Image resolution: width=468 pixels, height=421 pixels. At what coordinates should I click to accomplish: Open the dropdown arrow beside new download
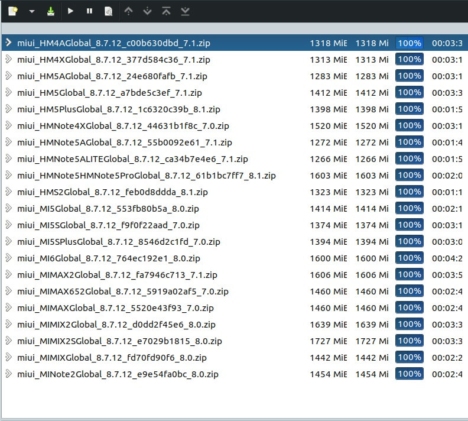pos(31,11)
